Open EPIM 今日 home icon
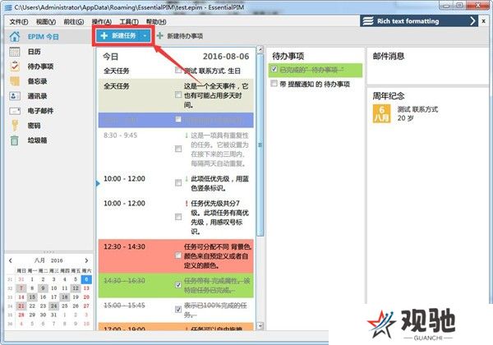The width and height of the screenshot is (493, 345). [x=15, y=37]
